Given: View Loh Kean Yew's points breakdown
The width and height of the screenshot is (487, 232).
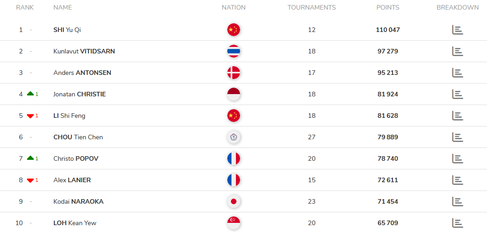Looking at the screenshot, I should (x=457, y=223).
